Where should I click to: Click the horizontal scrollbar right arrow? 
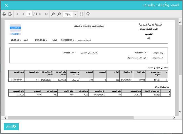pyautogui.click(x=174, y=118)
